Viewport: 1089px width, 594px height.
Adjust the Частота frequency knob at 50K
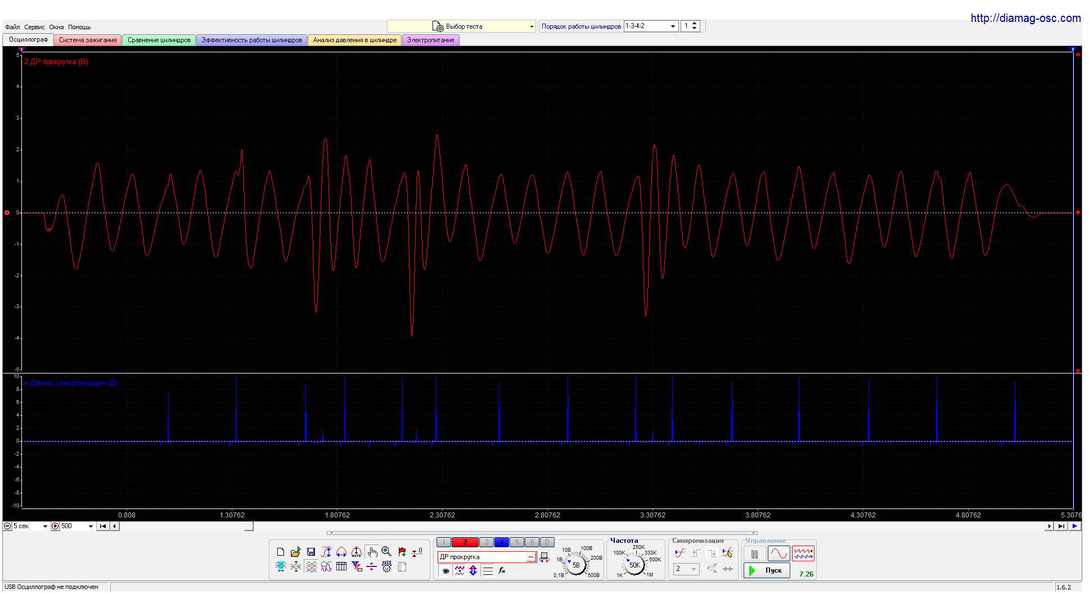[x=634, y=565]
